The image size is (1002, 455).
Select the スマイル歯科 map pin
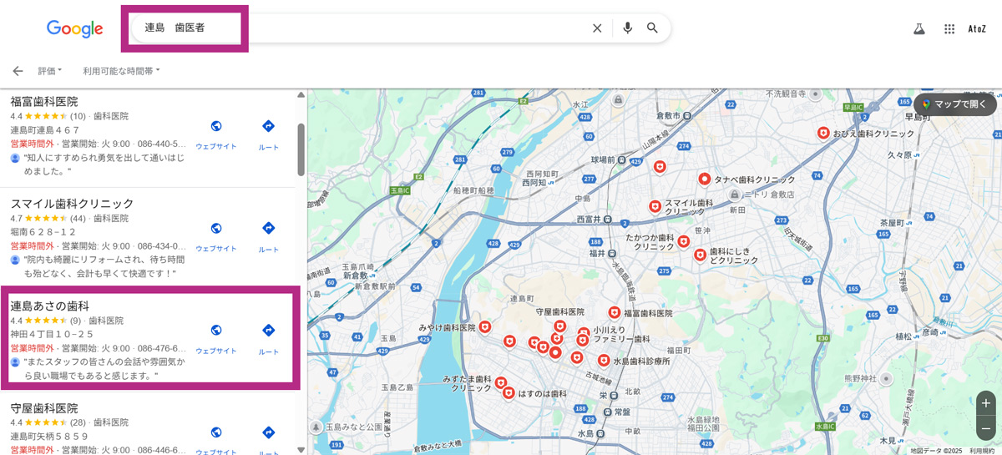[x=655, y=206]
